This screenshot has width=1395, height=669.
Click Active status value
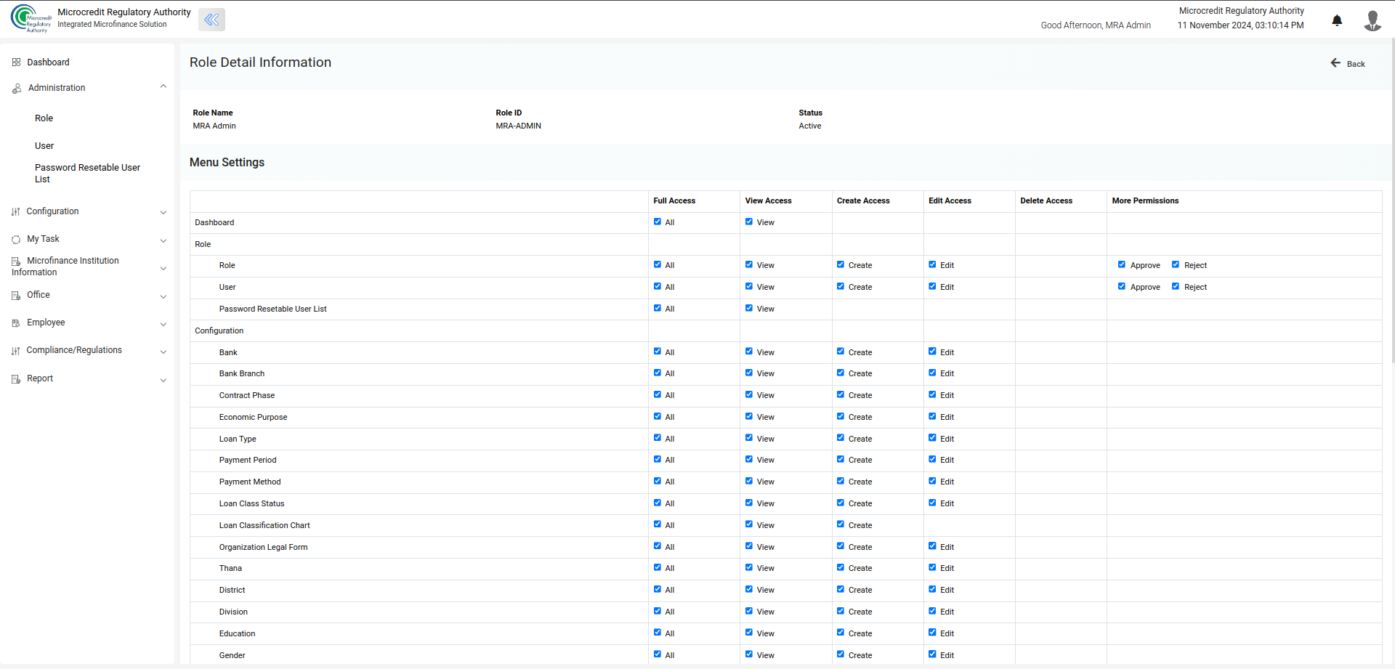pos(810,126)
